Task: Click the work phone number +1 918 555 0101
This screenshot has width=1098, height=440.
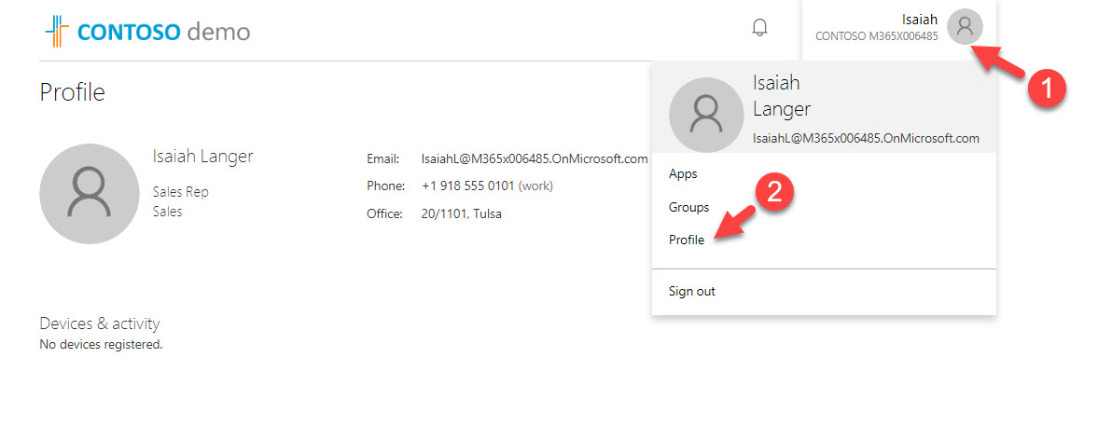Action: click(x=467, y=186)
